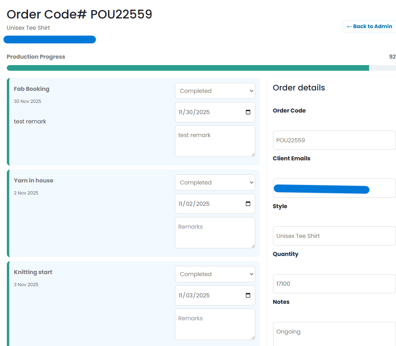Select the Style field showing Unisex Tee Shirt
396x346 pixels.
point(334,235)
